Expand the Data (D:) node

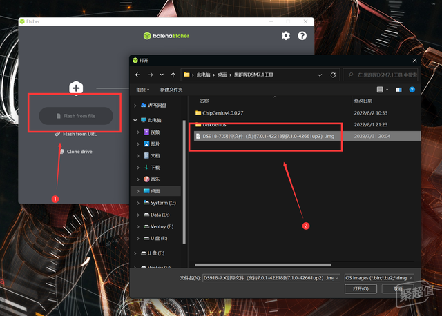138,215
